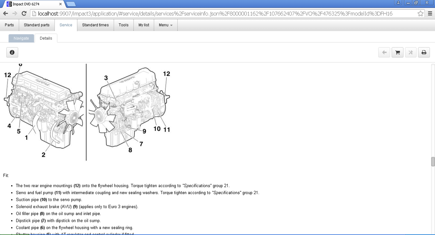Open the Parts menu item

[x=10, y=25]
